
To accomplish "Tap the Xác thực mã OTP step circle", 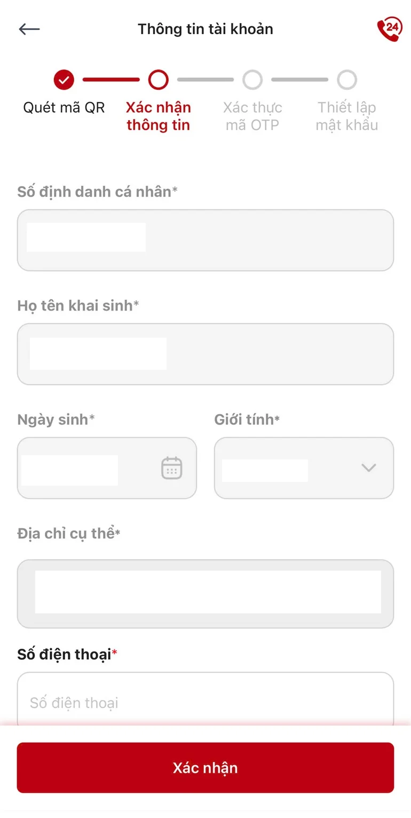I will point(252,80).
